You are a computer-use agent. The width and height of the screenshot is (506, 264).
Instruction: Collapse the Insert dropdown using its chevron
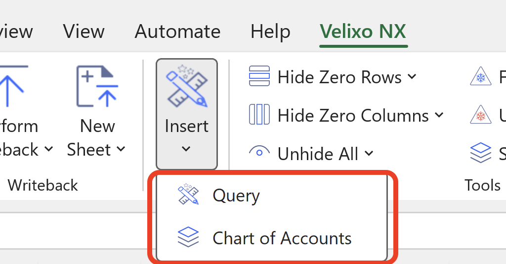[186, 149]
